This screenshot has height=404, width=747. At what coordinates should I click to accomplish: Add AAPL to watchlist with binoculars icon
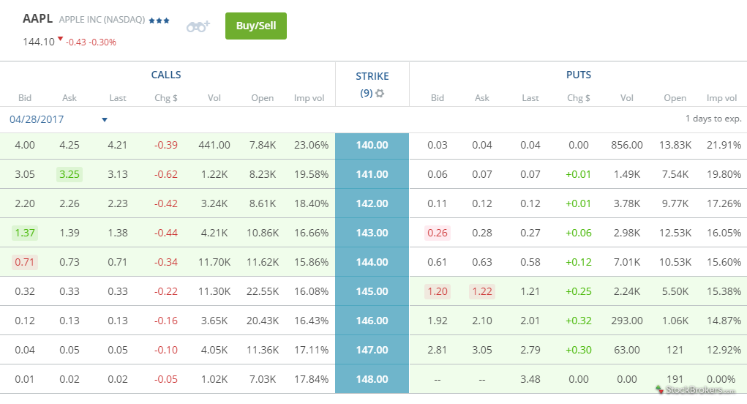coord(198,26)
